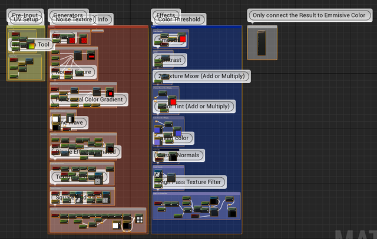Screen dimensions: 377x239
Task: Click the white preview node in Horizontal Color Gradient group
Action: pos(56,119)
